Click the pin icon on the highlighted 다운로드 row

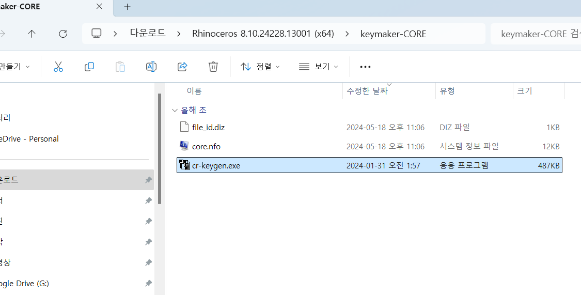[148, 180]
